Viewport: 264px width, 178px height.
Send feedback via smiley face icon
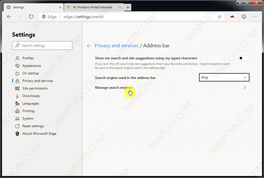click(x=244, y=17)
